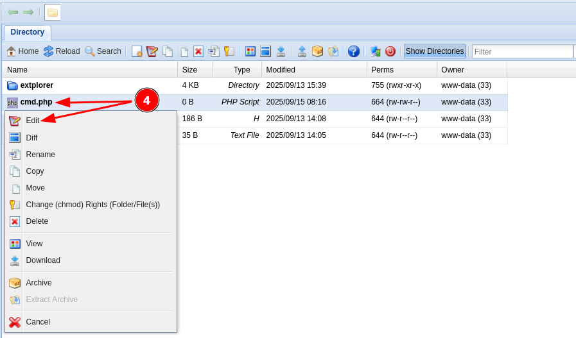Click into the Filter input field

coord(521,51)
